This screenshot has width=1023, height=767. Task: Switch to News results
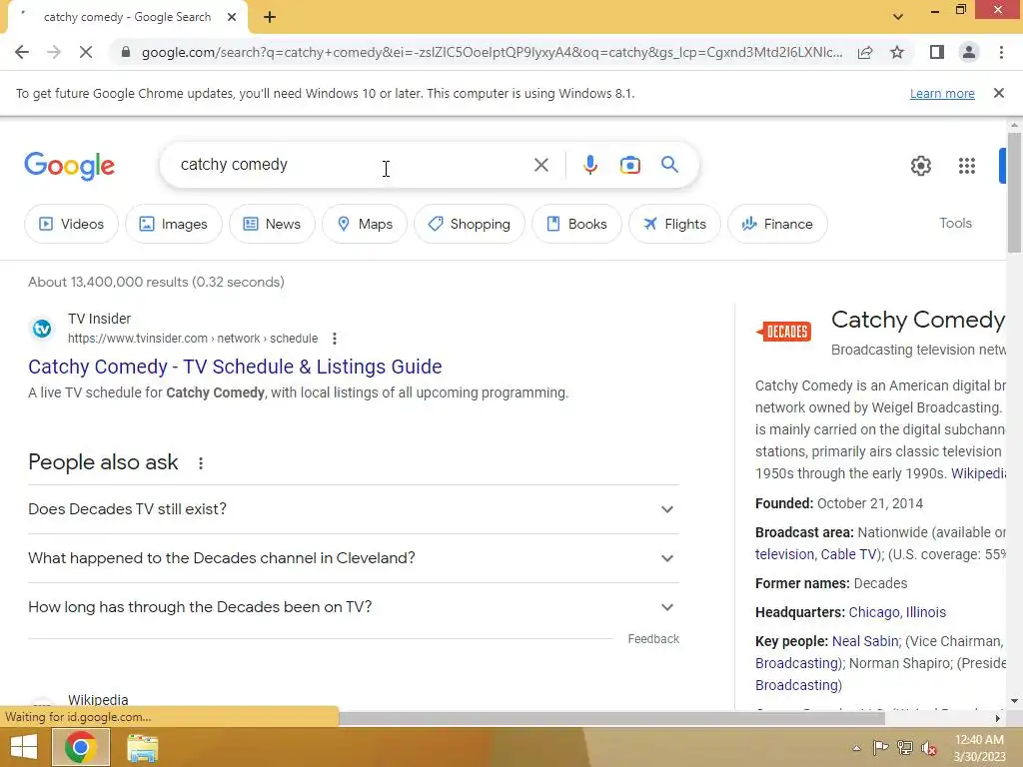click(x=272, y=224)
